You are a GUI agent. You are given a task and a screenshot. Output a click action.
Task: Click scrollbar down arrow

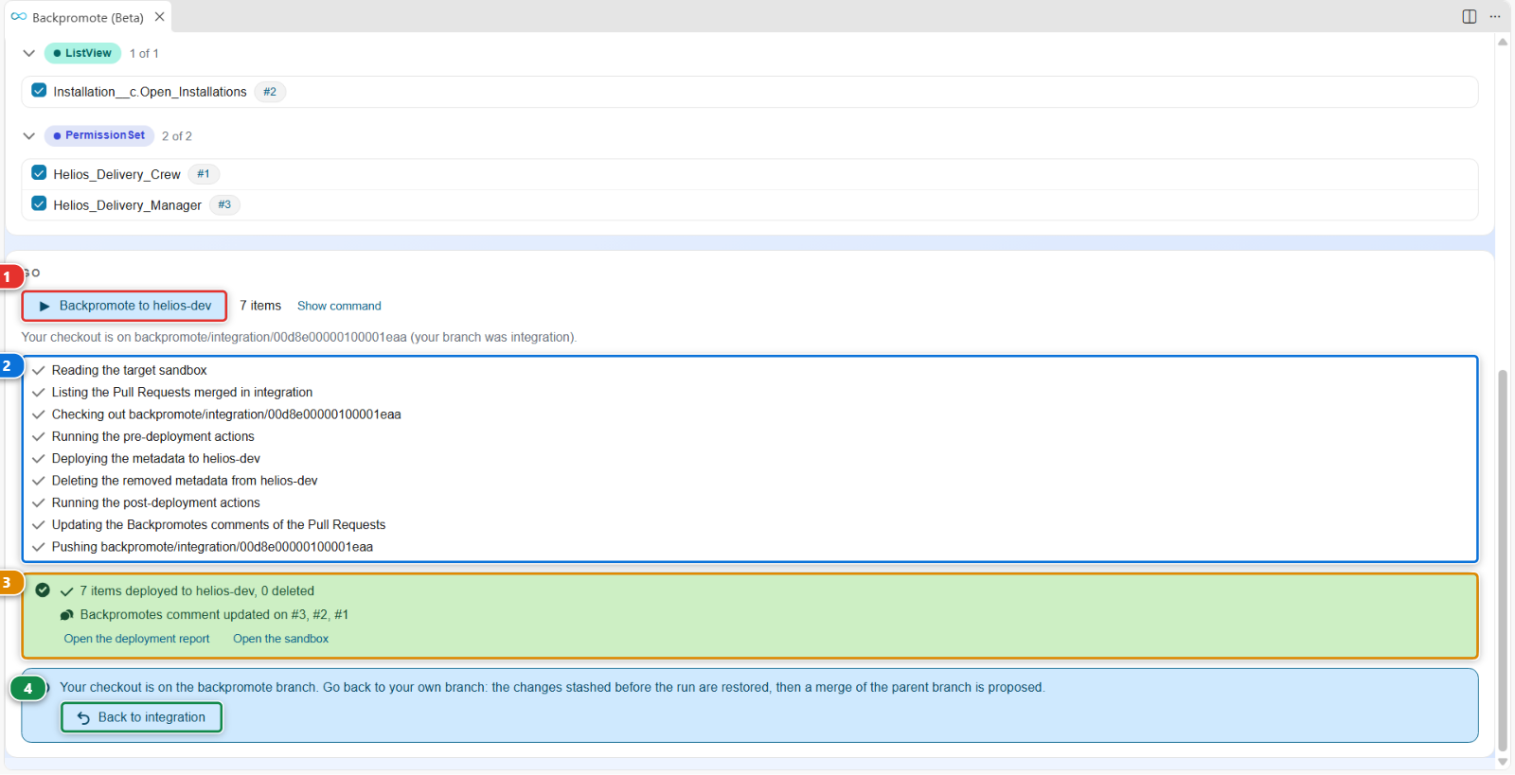(1503, 762)
